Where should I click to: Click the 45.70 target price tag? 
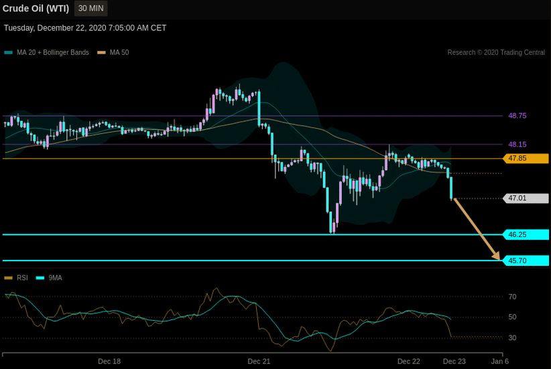(x=526, y=261)
